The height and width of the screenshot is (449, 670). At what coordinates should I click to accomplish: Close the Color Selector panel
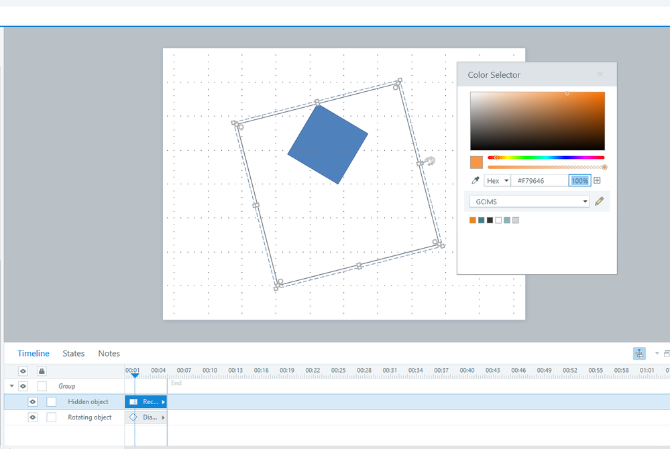[600, 74]
